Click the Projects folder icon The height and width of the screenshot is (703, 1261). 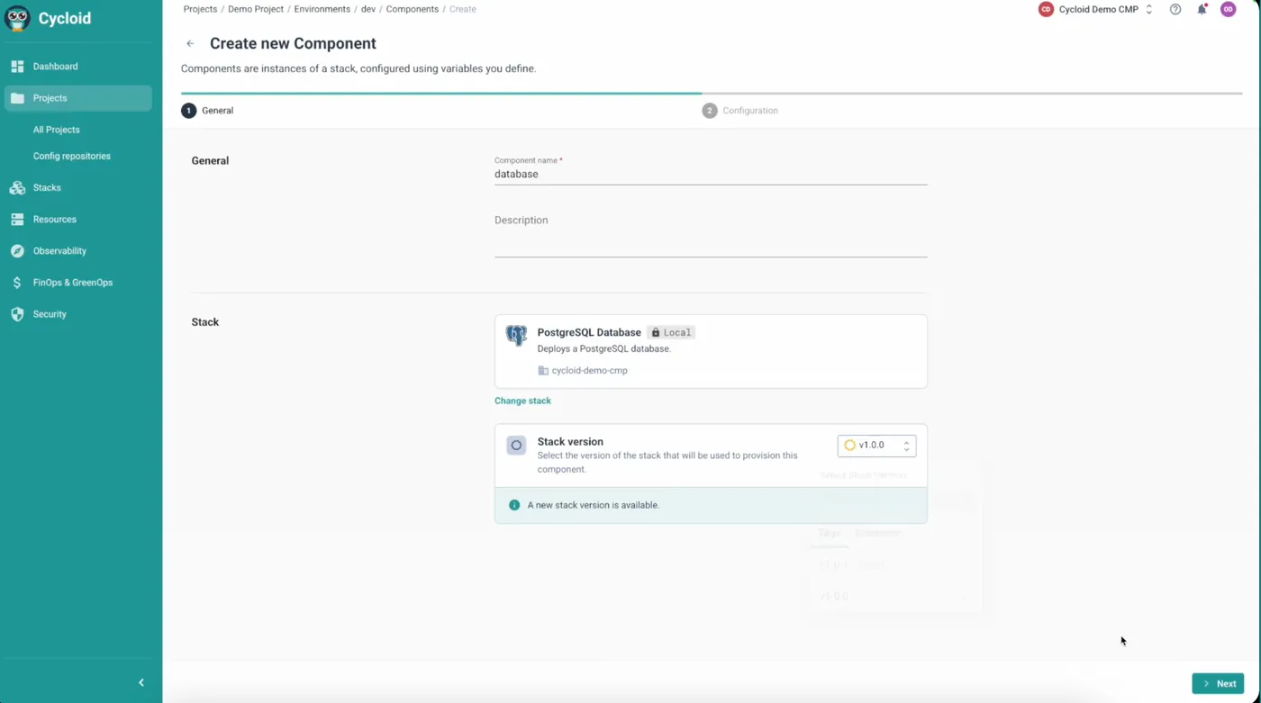tap(17, 98)
